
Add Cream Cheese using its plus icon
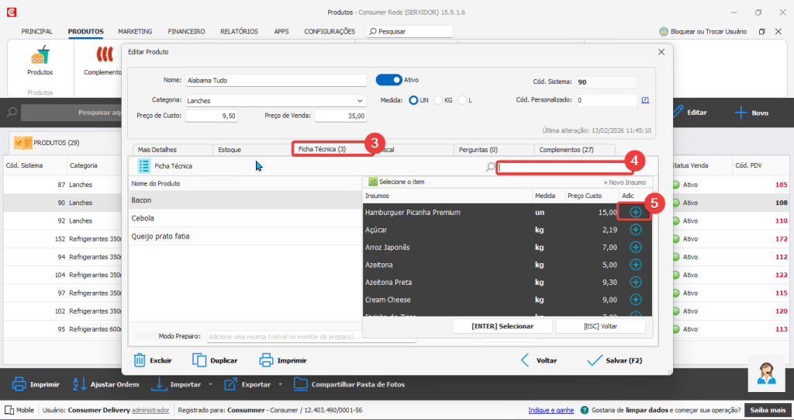pos(635,300)
